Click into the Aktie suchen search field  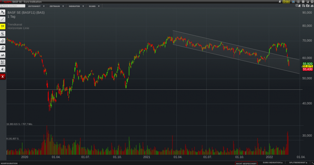[13, 6]
